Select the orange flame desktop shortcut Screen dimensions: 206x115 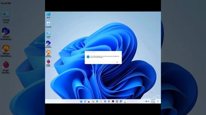48,54
